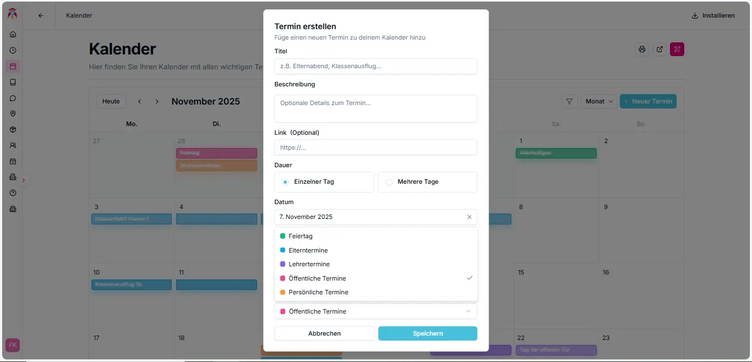Select the Einzelner Tag radio option
The image size is (752, 362).
tap(285, 182)
